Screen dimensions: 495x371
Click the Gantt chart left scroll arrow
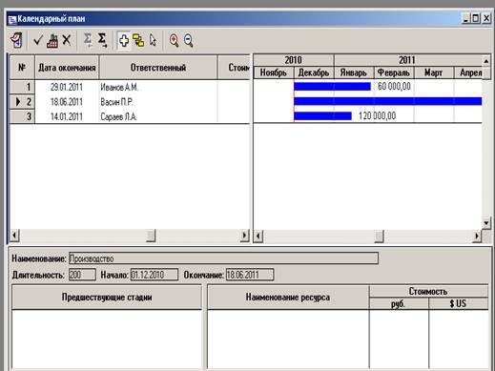point(258,237)
